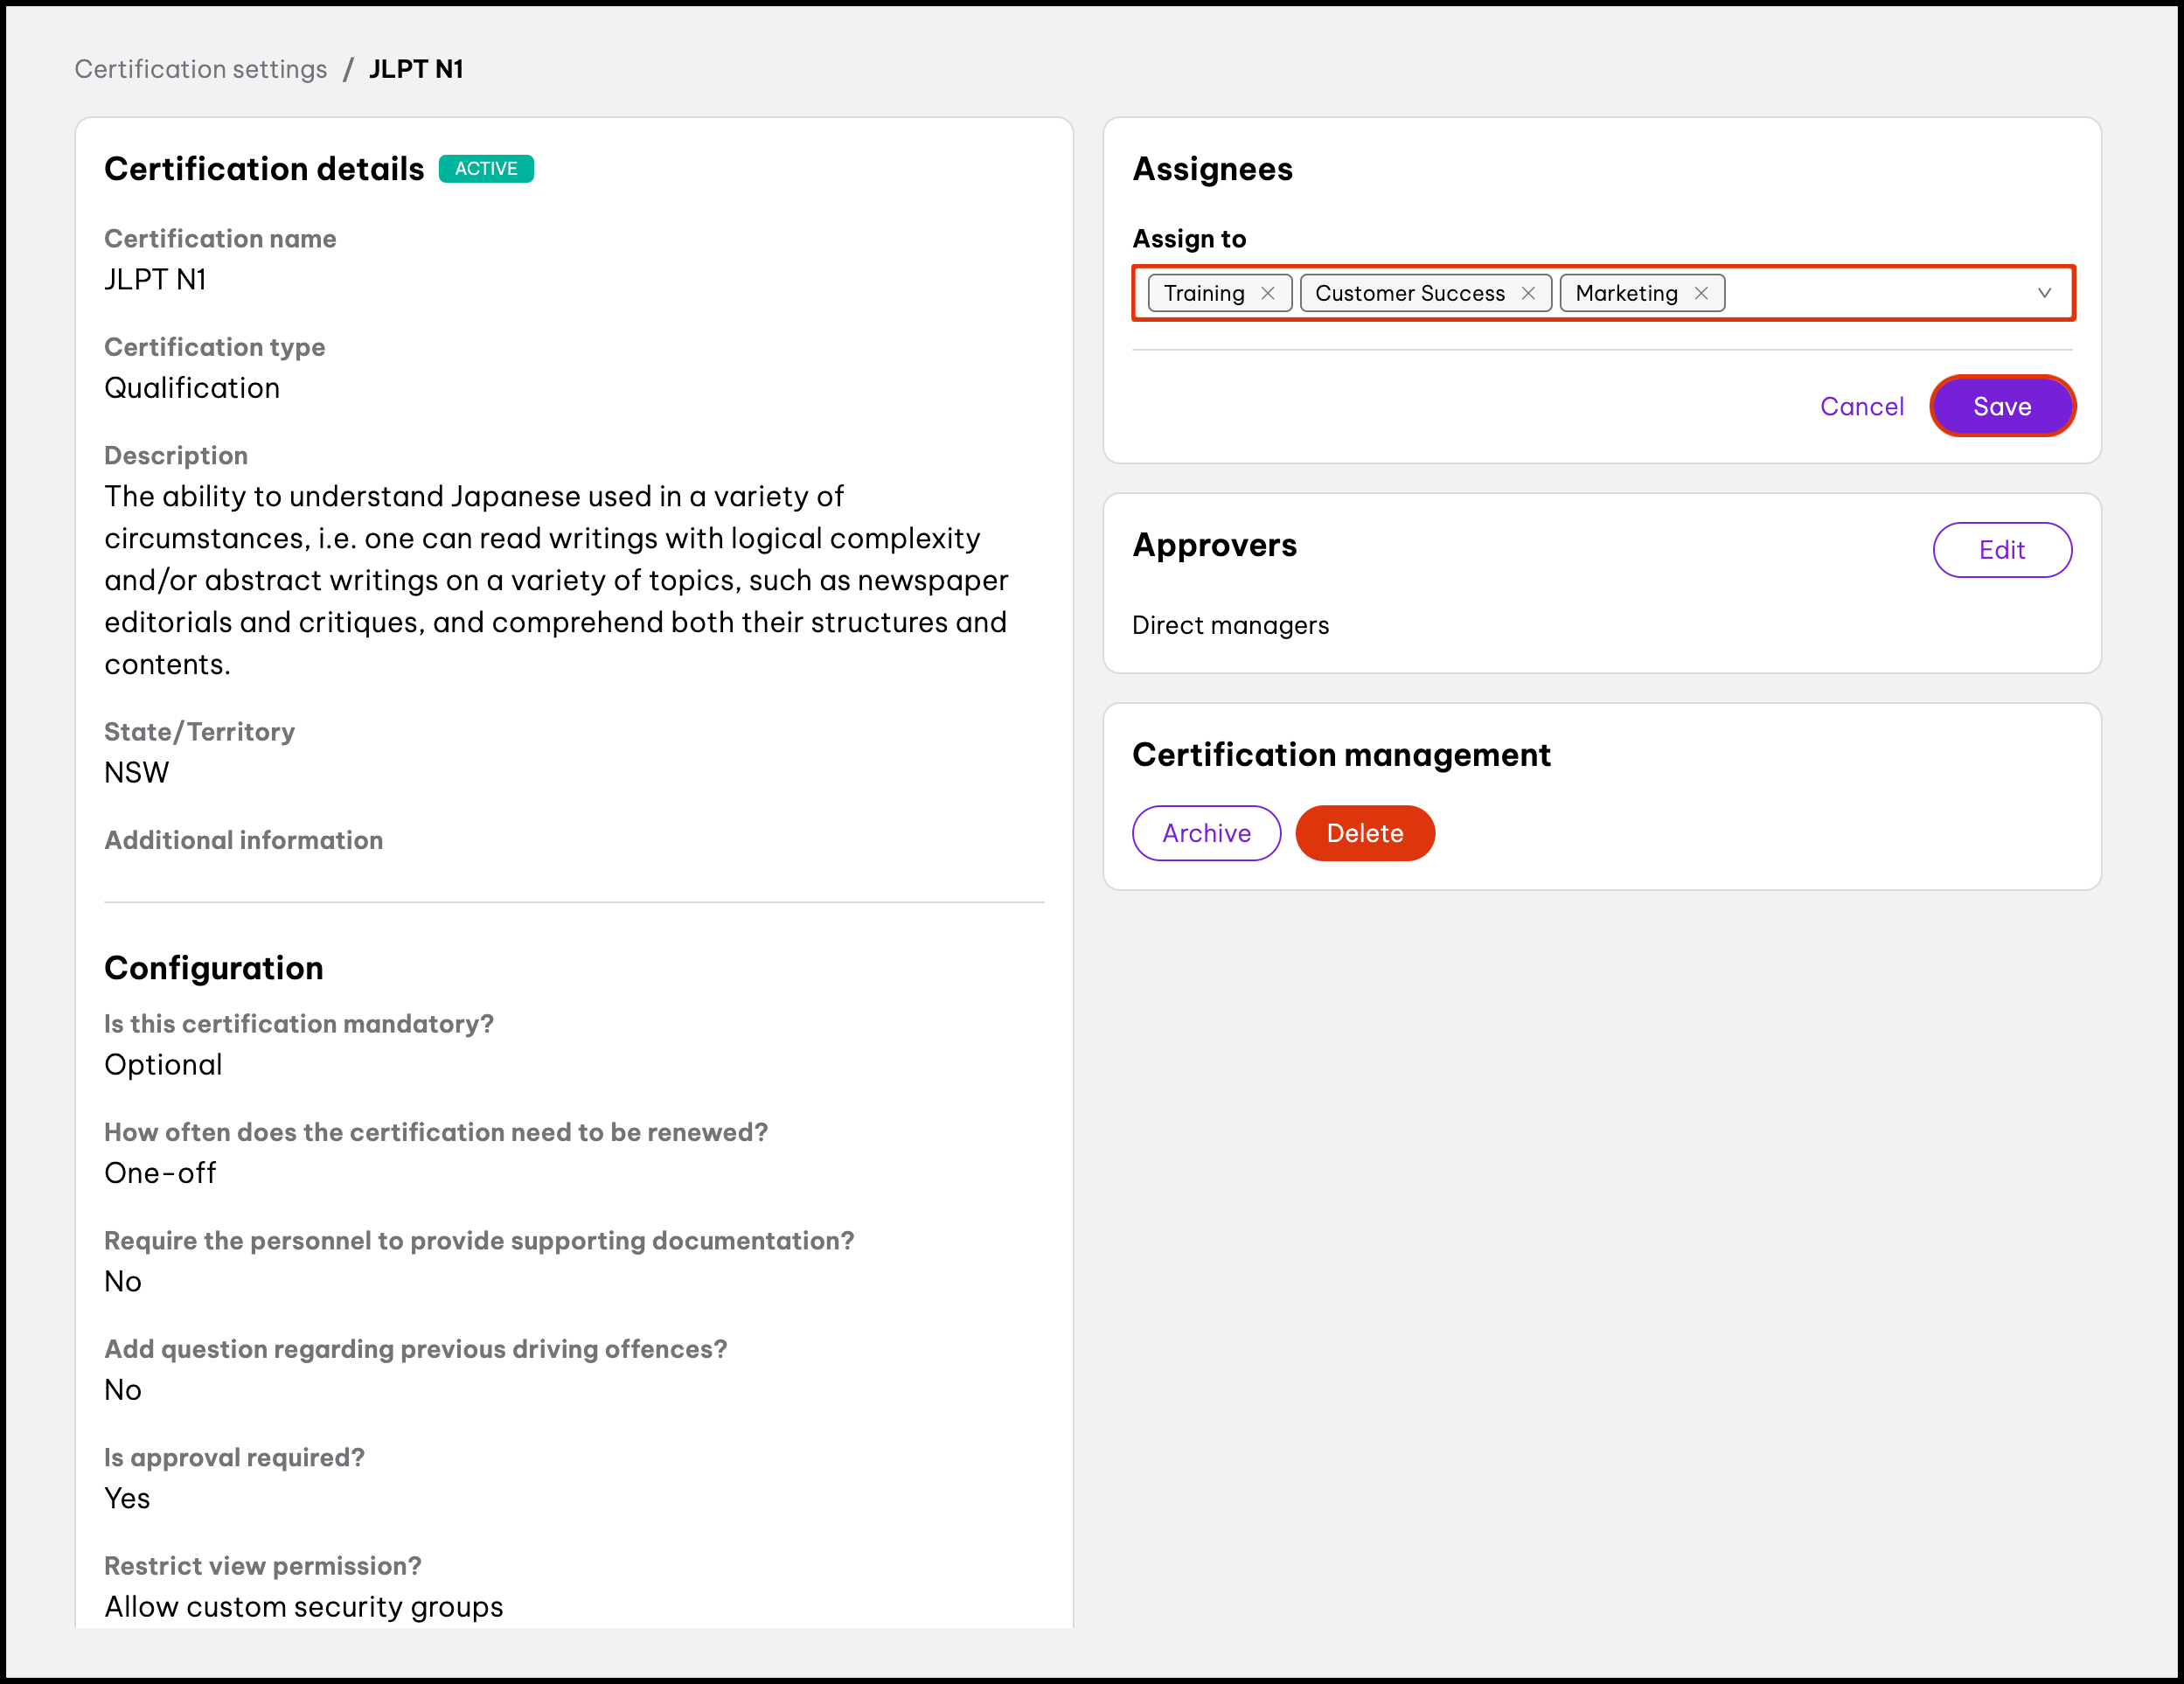
Task: Remove the Marketing tag from assignees
Action: pyautogui.click(x=1701, y=293)
